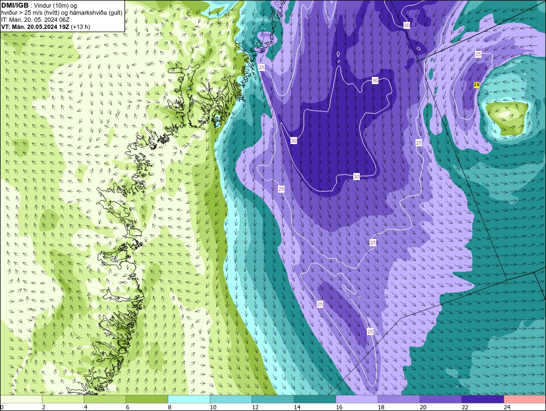This screenshot has height=411, width=546.
Task: Click the 18–20 m/s medium purple legend swatch
Action: (399, 399)
